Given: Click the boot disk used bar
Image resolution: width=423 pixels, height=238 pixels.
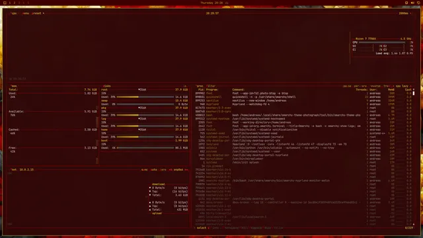Looking at the screenshot, I should tap(145, 148).
